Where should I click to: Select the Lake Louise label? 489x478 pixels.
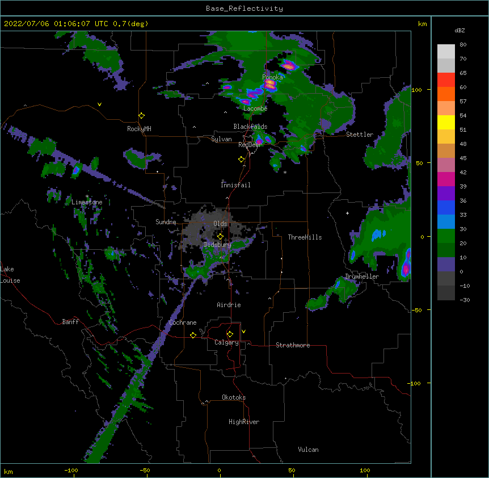point(10,275)
